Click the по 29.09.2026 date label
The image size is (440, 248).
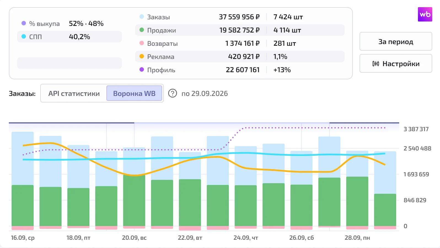click(205, 93)
